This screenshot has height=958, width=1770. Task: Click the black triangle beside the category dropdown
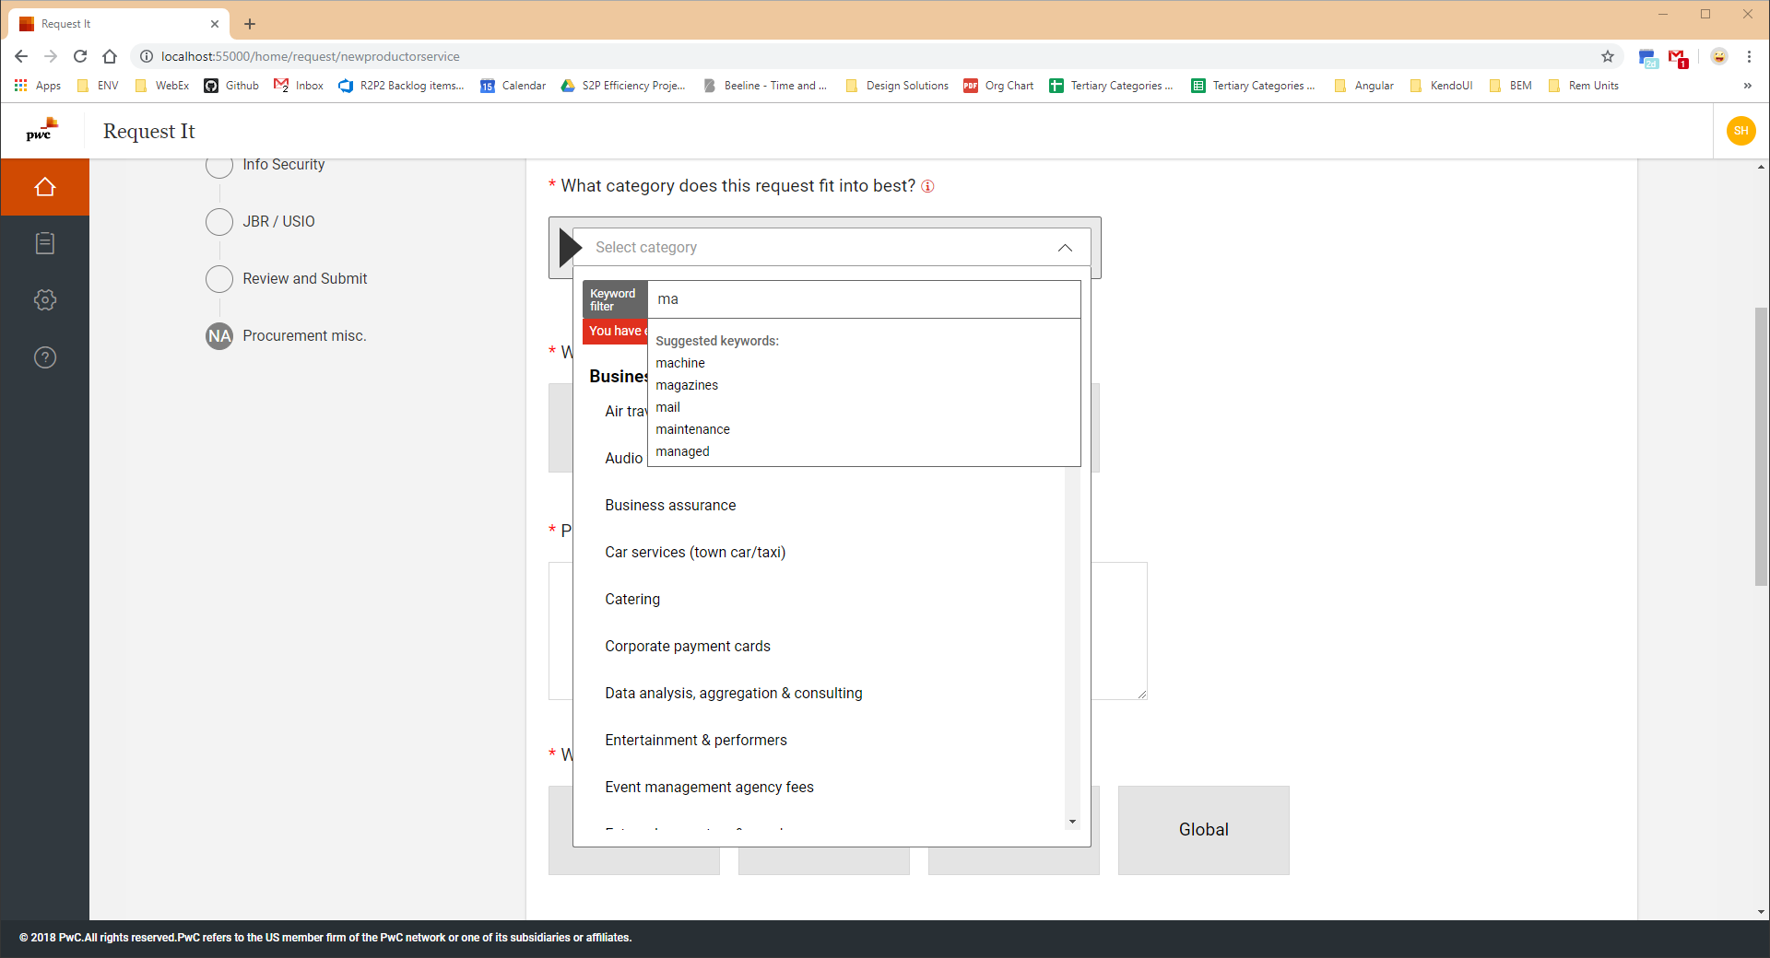[569, 247]
